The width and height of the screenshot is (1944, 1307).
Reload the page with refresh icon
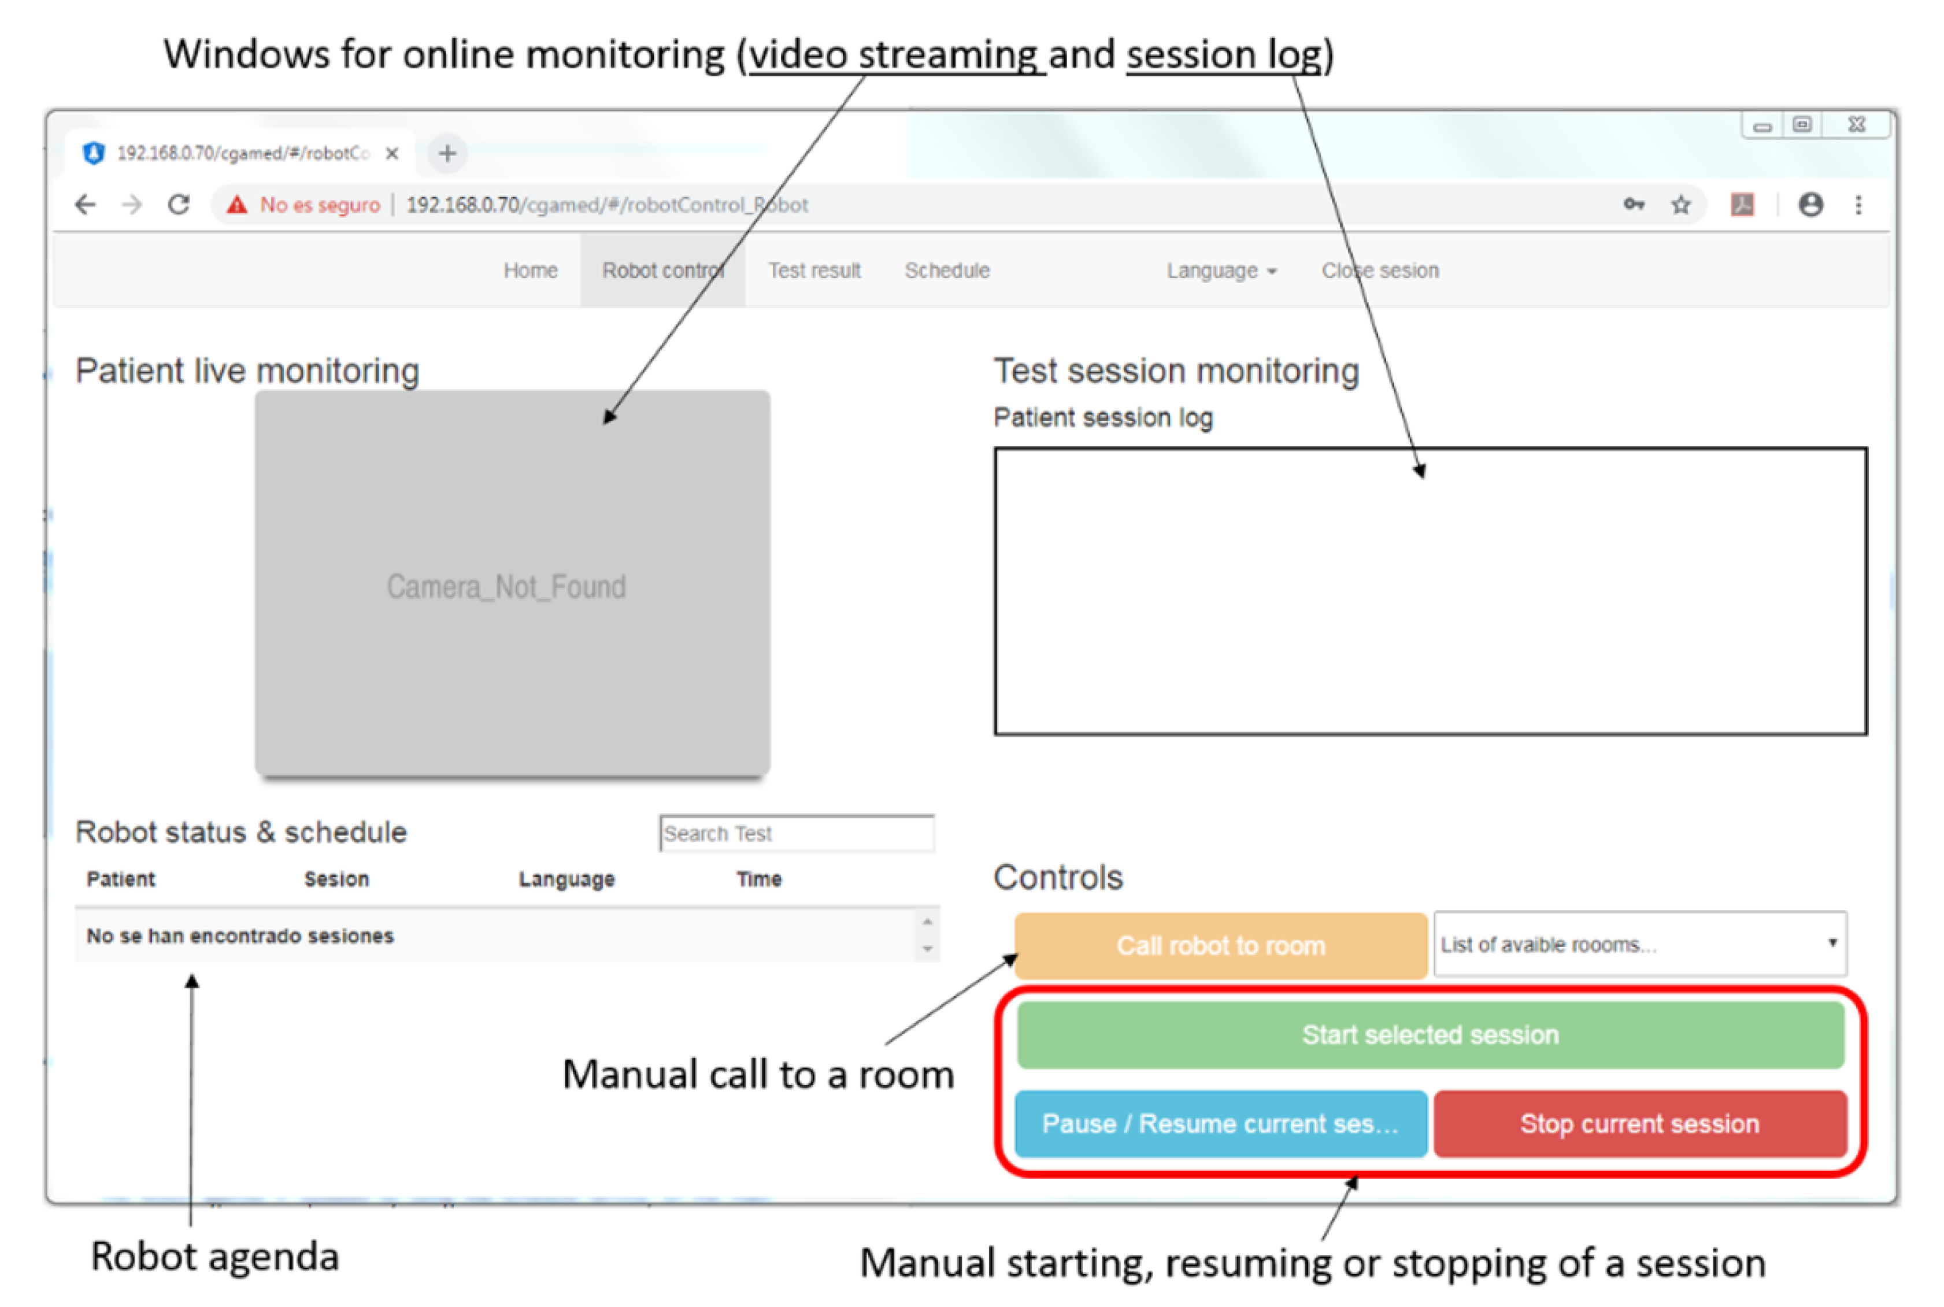[x=179, y=205]
